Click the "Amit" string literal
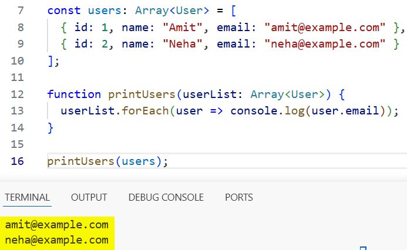 pos(183,27)
